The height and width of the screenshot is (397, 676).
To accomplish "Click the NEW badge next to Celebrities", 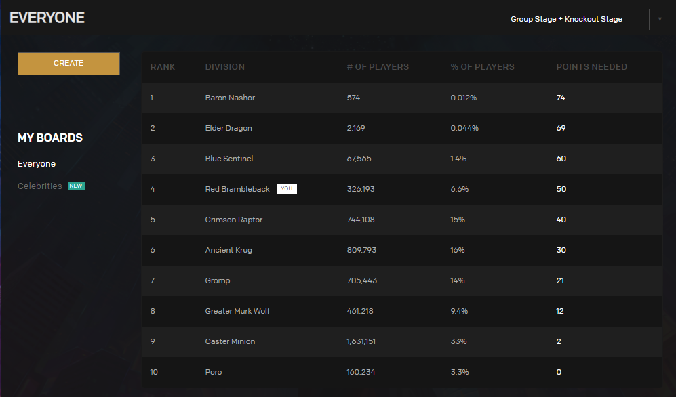I will click(x=76, y=186).
